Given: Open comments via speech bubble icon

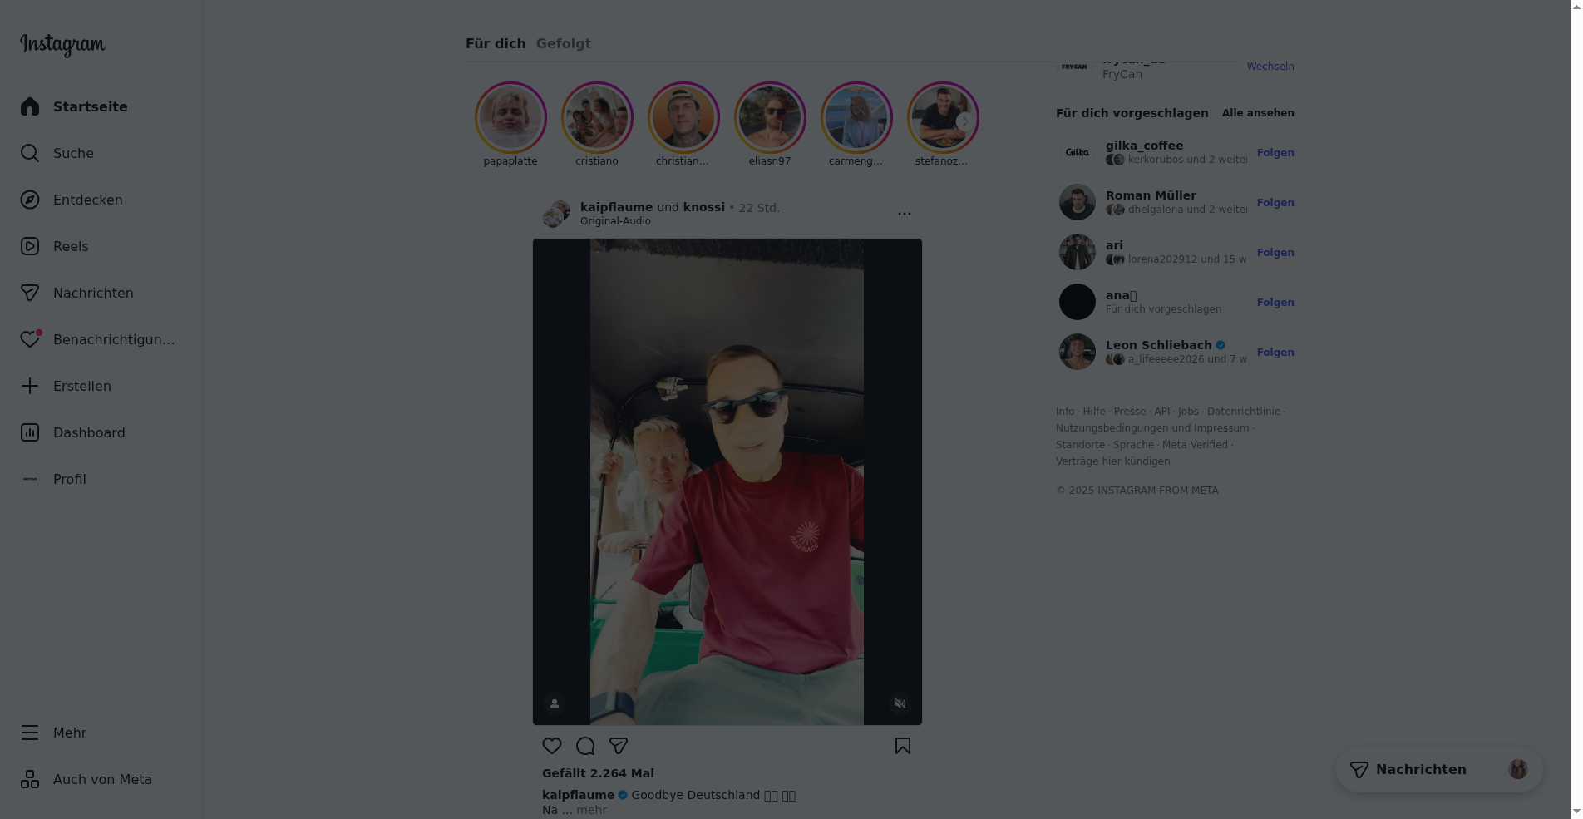Looking at the screenshot, I should click(x=585, y=746).
